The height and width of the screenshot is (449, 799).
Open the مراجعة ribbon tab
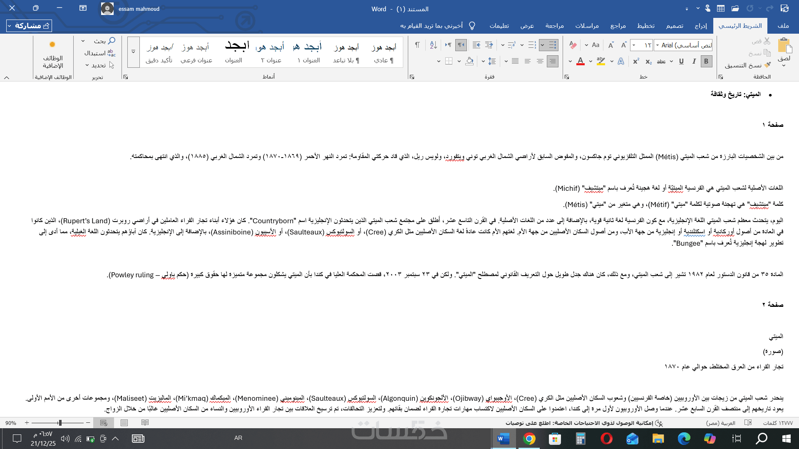(x=554, y=26)
